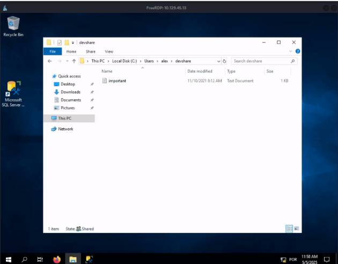
Task: Open Firefox from the taskbar
Action: click(56, 259)
